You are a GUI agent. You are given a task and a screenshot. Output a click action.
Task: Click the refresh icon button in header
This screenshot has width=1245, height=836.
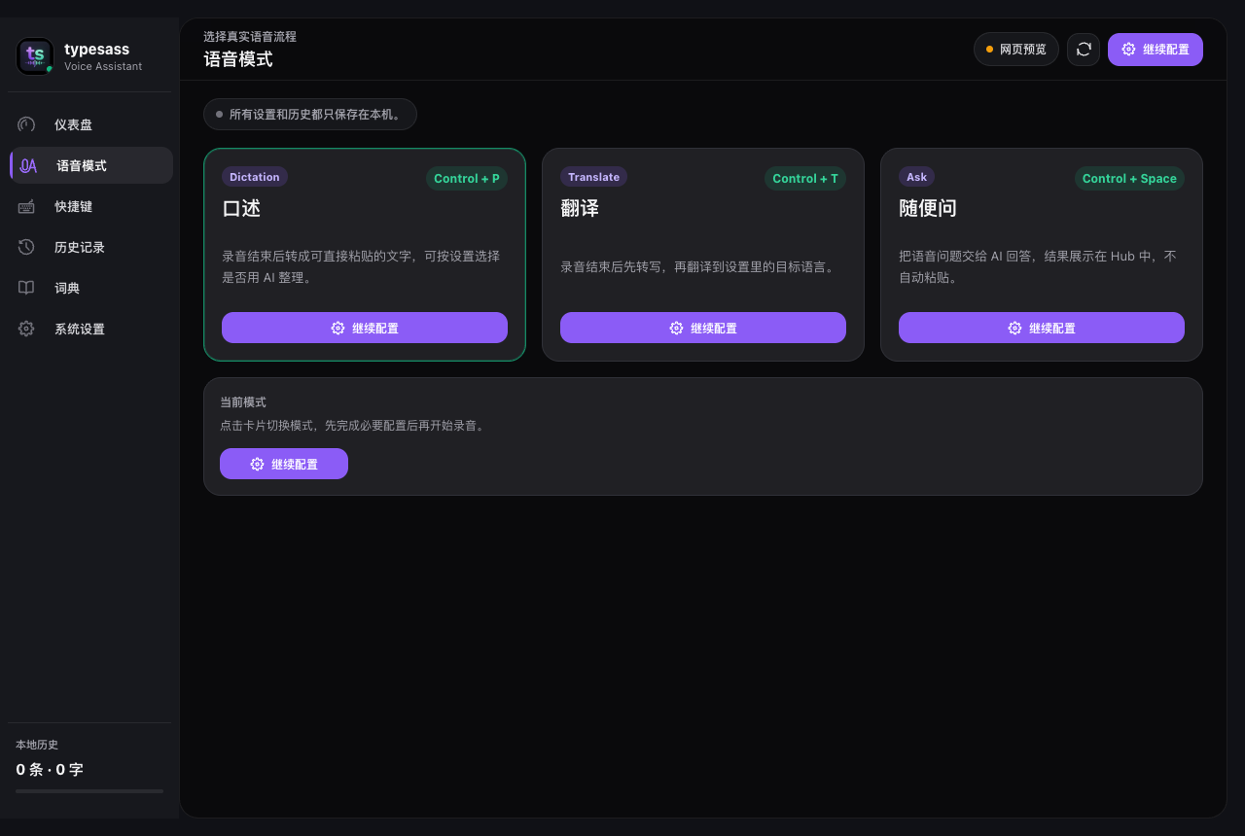[x=1084, y=50]
